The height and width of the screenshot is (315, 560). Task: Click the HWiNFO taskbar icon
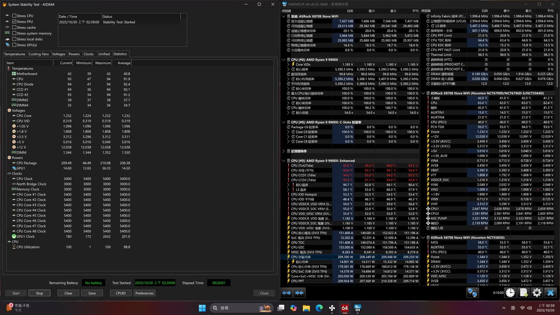[358, 308]
